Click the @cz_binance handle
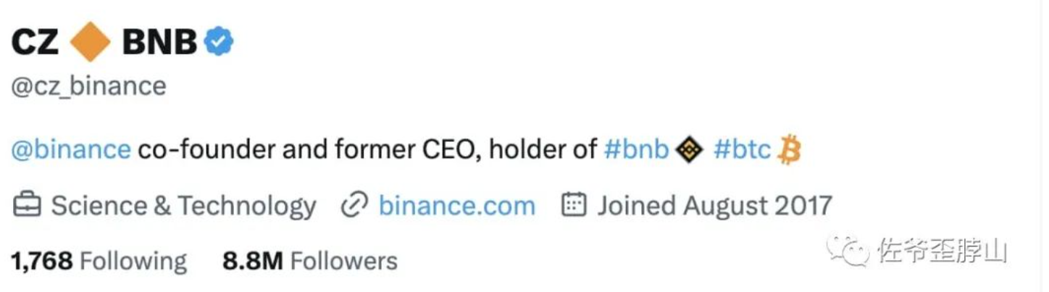The width and height of the screenshot is (1049, 292). (x=89, y=86)
